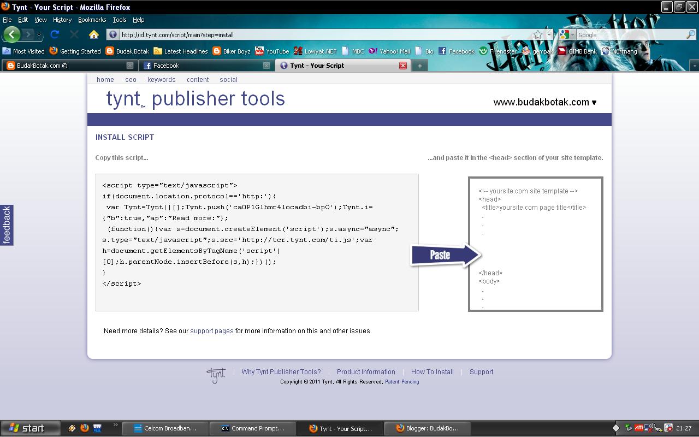Open the History menu
This screenshot has height=437, width=699.
(62, 20)
